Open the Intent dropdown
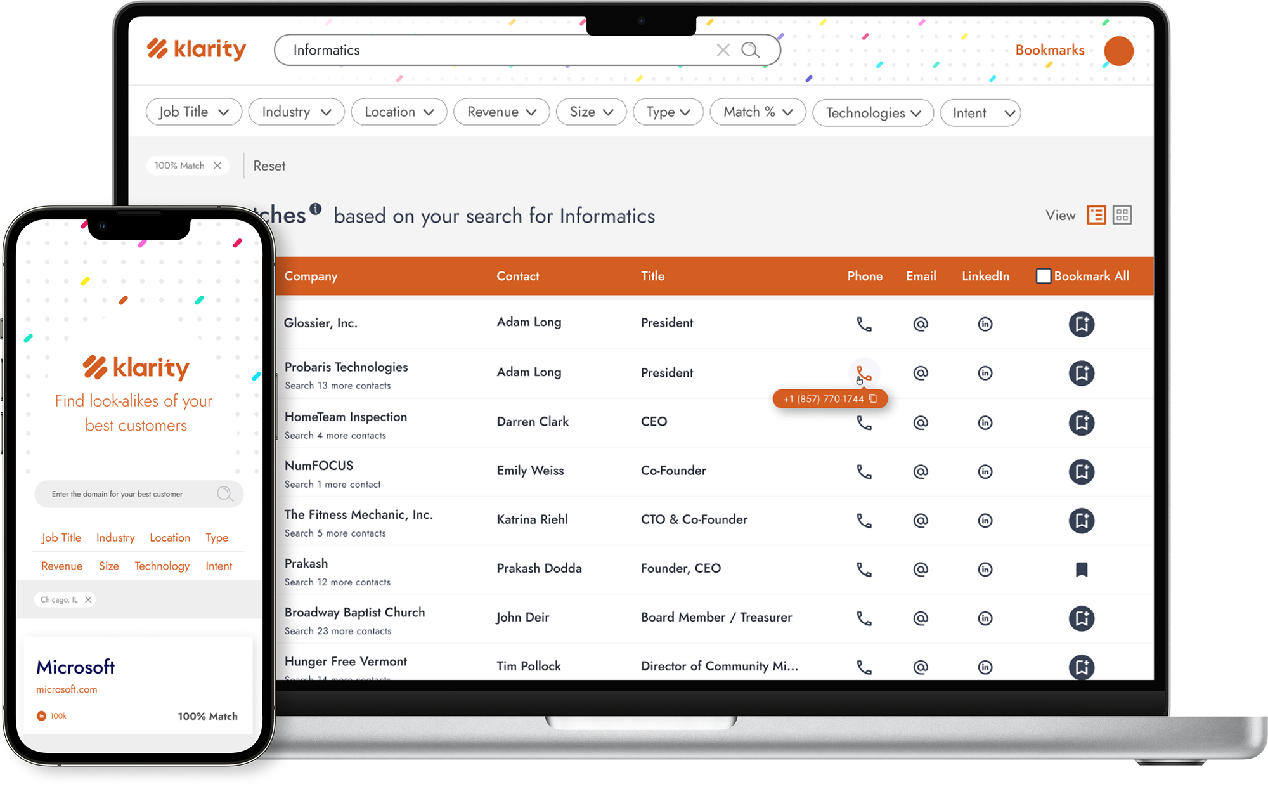 (x=980, y=113)
